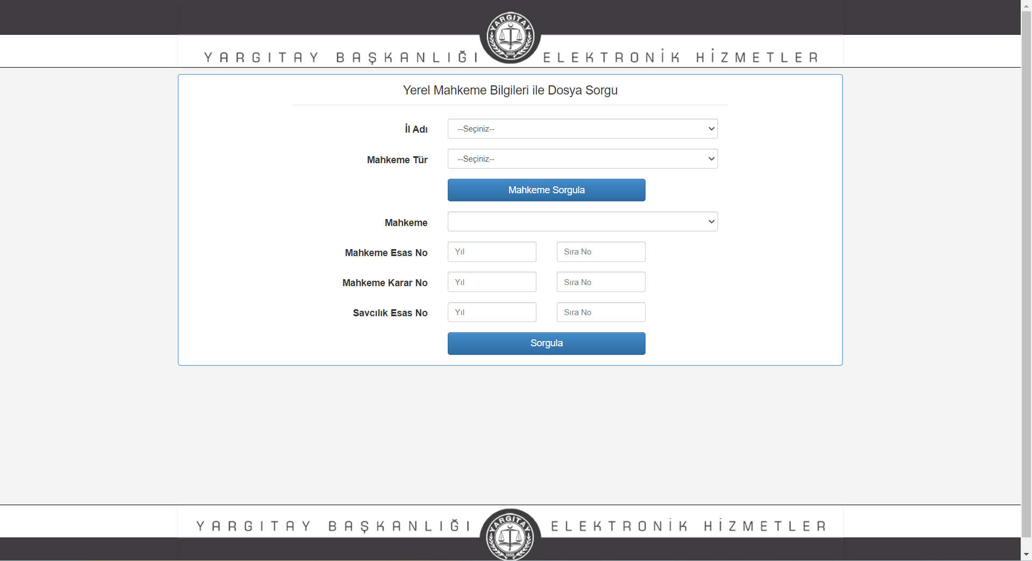Viewport: 1032px width, 561px height.
Task: Click the scrollbar up arrow
Action: 1026,5
